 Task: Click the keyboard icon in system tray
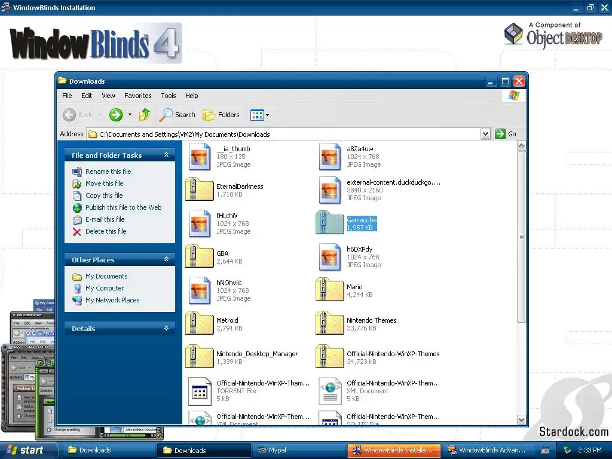coord(545,451)
